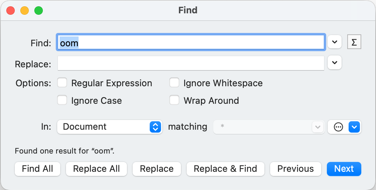Open the find history dropdown chevron
Viewport: 376px width, 190px height.
335,42
